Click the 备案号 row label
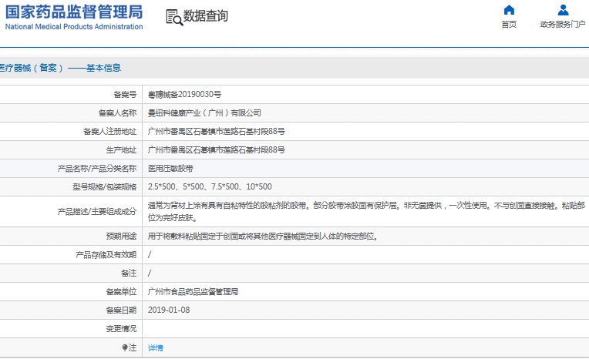This screenshot has height=359, width=589. (125, 95)
